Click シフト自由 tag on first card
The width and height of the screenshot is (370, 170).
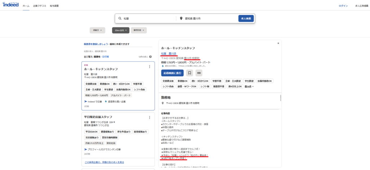point(139,90)
